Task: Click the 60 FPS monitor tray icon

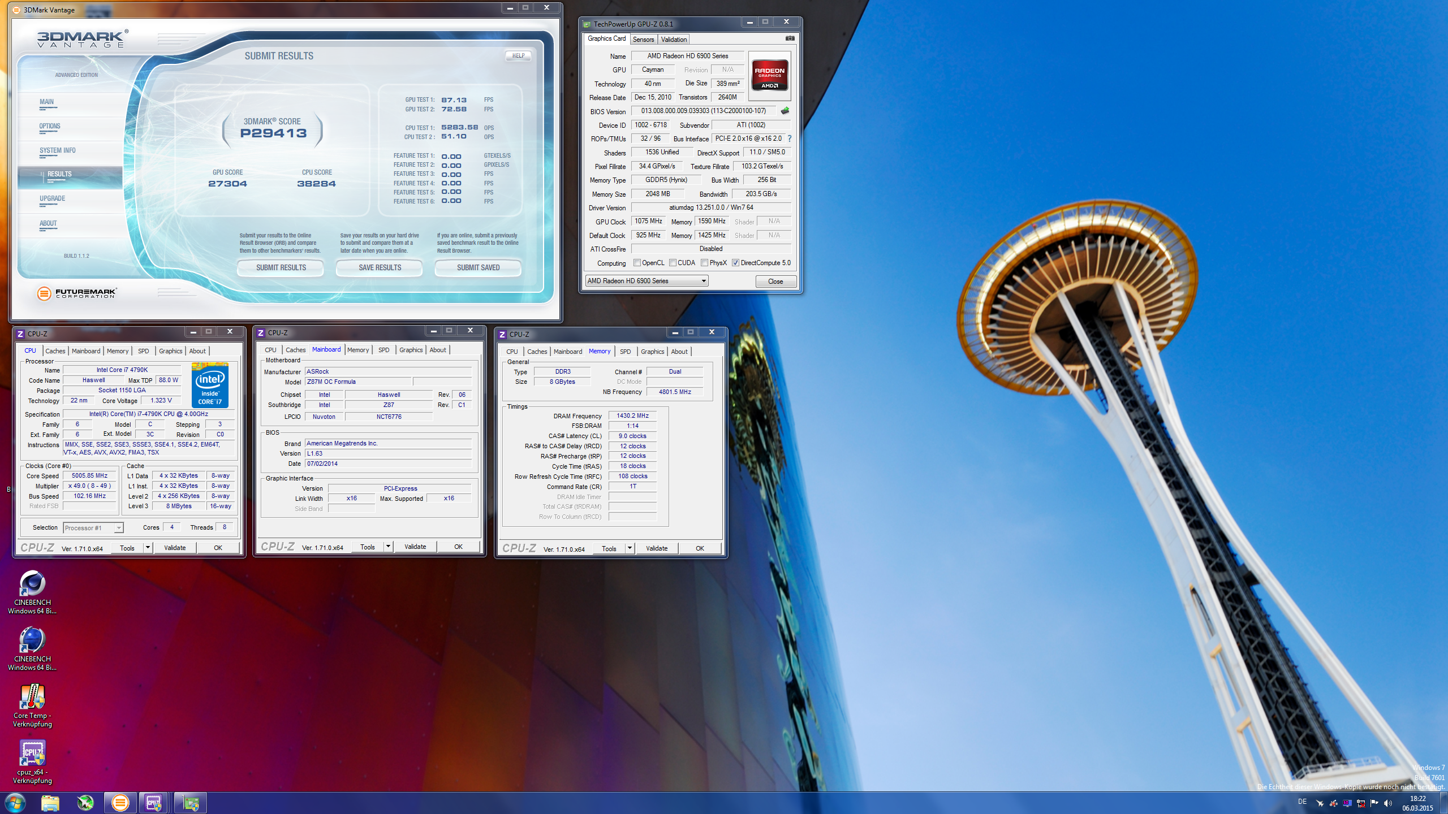Action: (x=1347, y=803)
